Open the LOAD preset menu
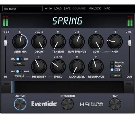This screenshot has width=135, height=118. click(x=58, y=8)
